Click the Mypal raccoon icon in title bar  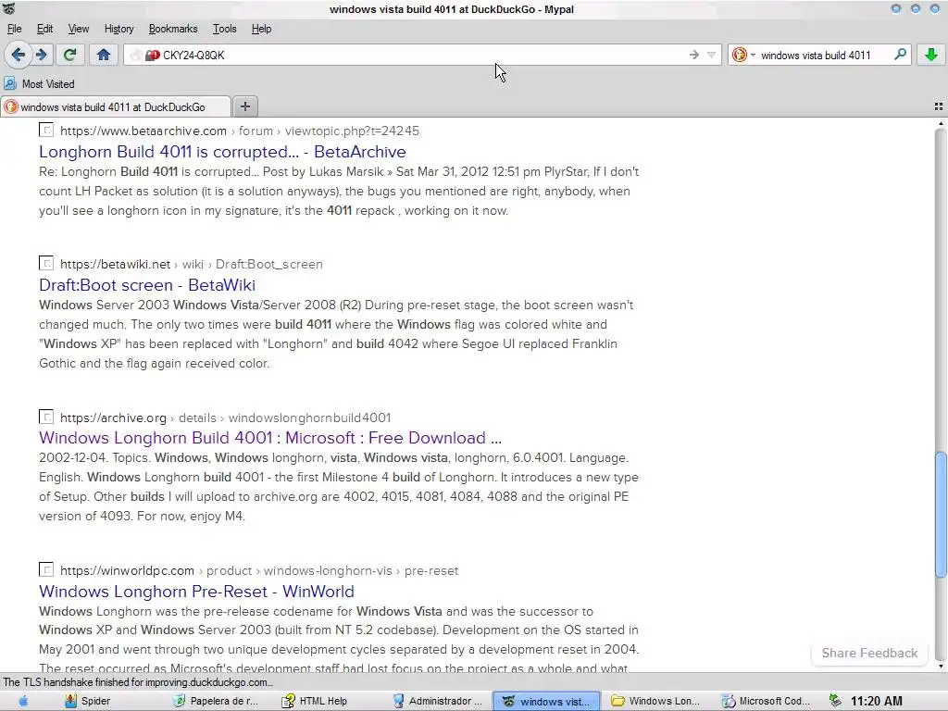[x=8, y=8]
